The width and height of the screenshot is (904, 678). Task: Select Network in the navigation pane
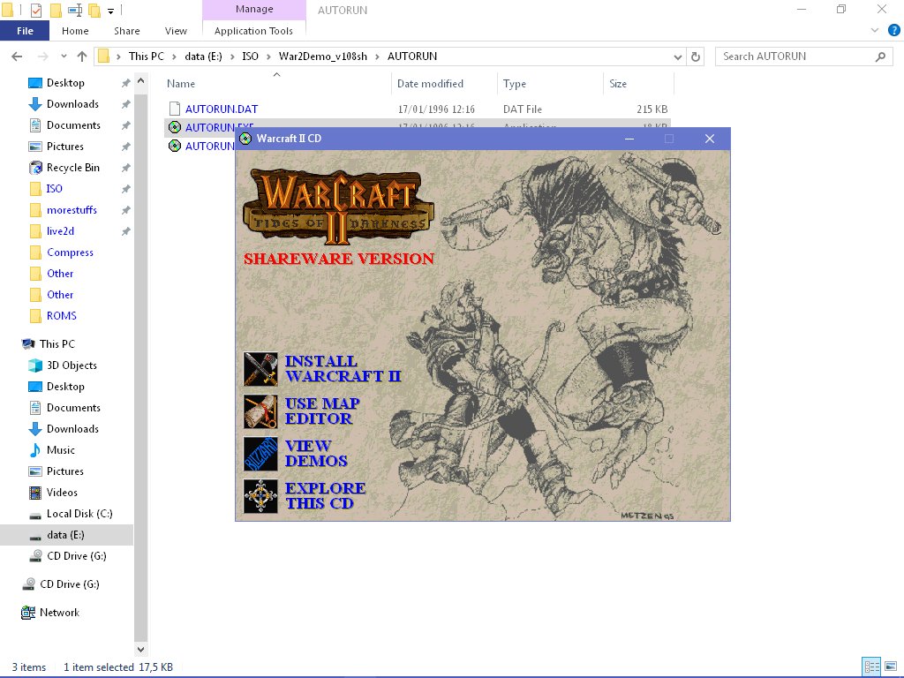pos(59,613)
